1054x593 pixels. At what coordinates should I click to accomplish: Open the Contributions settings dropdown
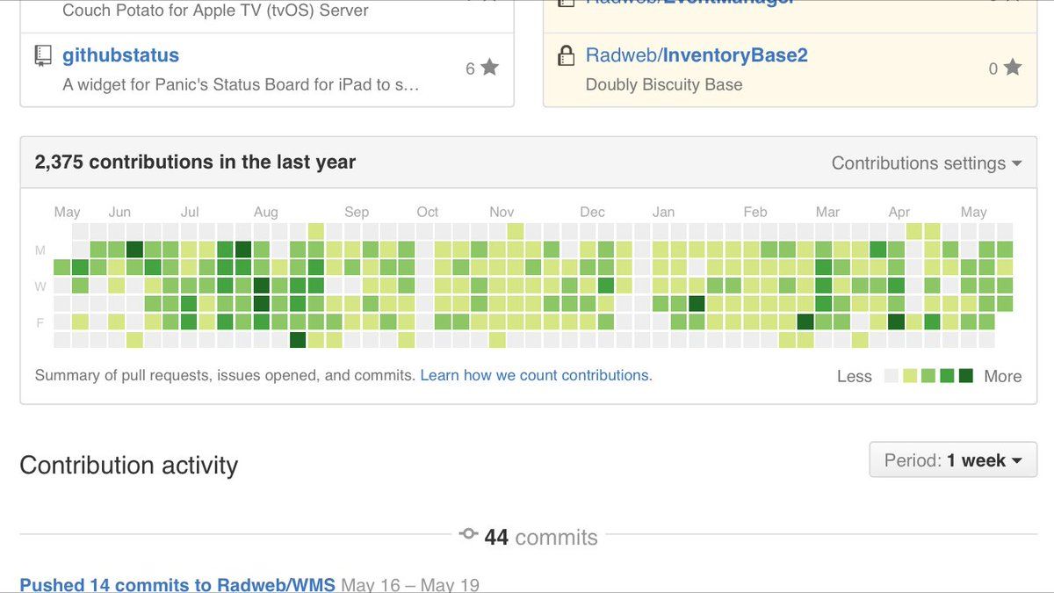927,163
